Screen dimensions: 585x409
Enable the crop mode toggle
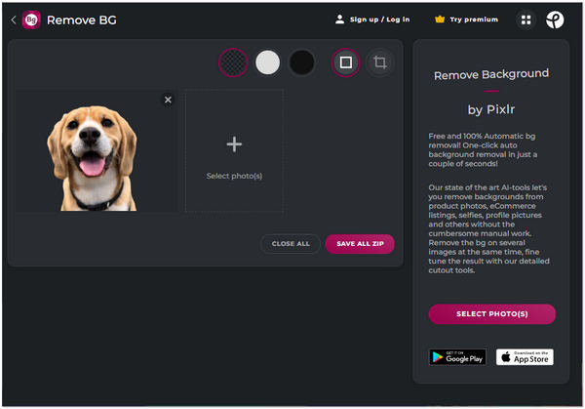pos(379,62)
